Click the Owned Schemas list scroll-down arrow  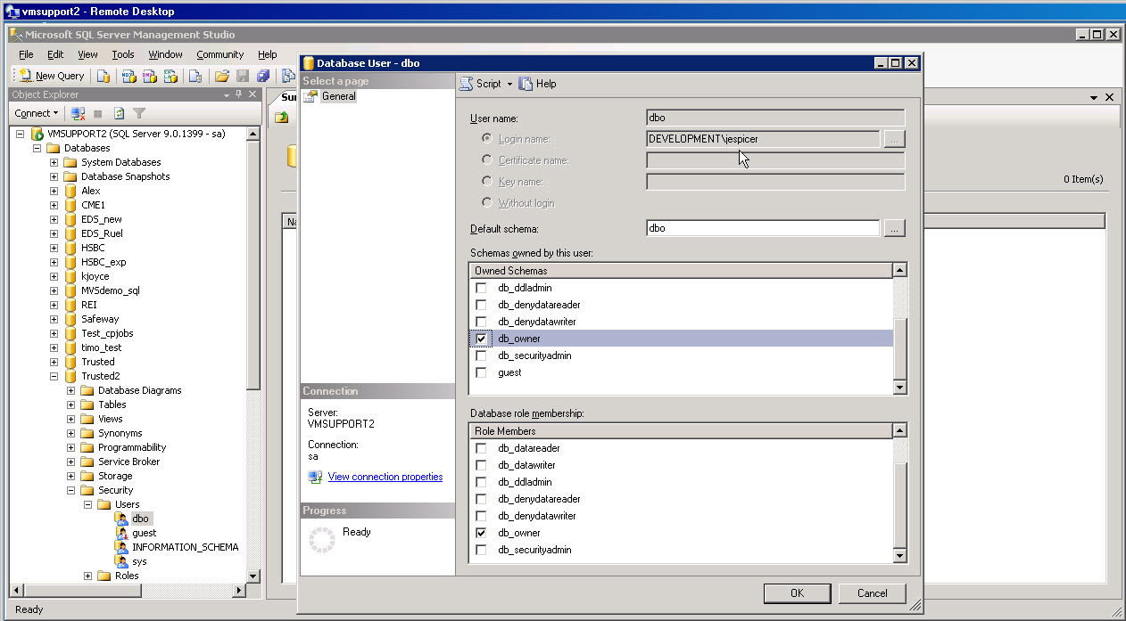tap(900, 388)
